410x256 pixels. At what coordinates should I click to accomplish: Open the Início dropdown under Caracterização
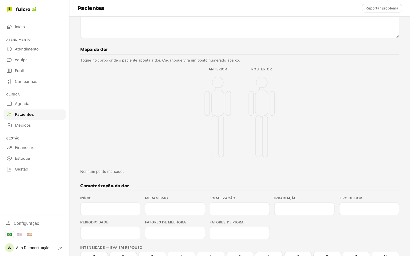(110, 209)
